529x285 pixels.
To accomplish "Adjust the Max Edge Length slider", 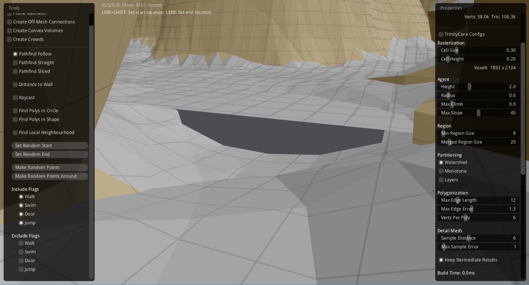I will (478, 200).
